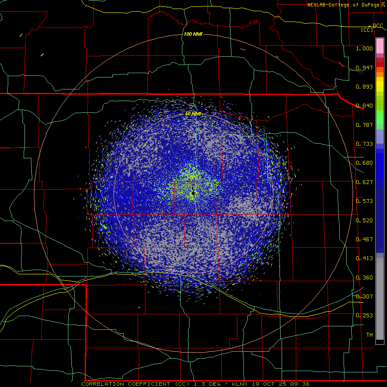Viewport: 387px width, 387px height.
Task: Click the 0.413 scale value
Action: (x=364, y=258)
